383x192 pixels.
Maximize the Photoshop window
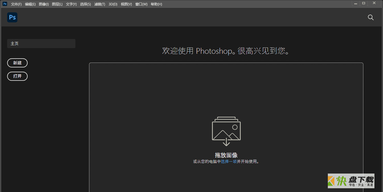(x=363, y=3)
